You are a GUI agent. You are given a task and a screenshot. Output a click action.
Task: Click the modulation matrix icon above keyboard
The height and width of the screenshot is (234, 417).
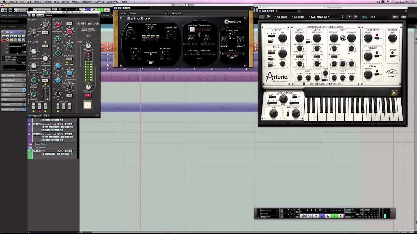[394, 93]
